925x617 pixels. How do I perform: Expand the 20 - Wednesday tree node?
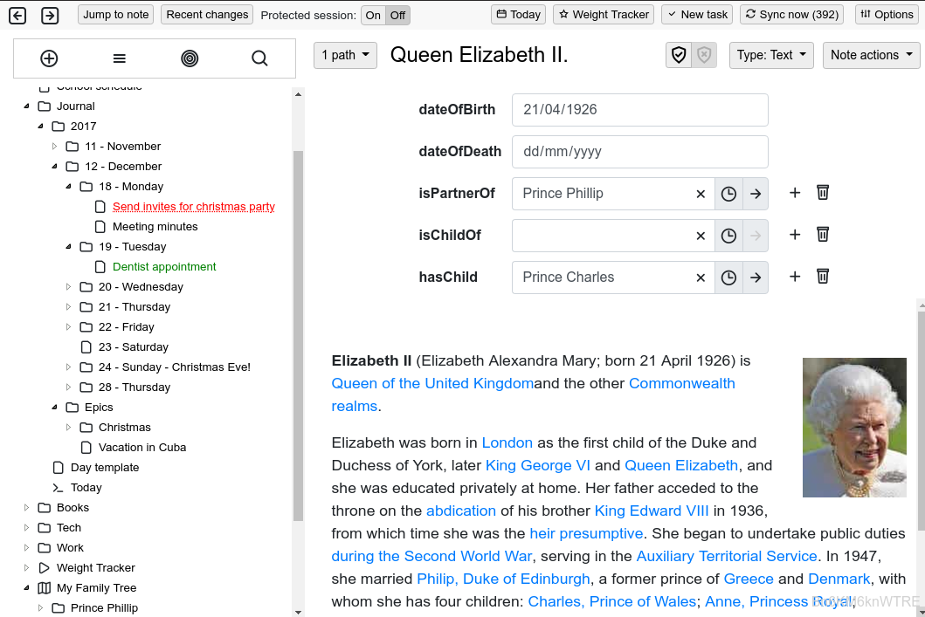(69, 287)
